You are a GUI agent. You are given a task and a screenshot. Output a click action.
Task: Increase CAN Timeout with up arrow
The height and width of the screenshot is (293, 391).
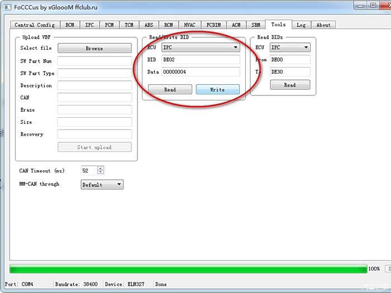(x=101, y=169)
